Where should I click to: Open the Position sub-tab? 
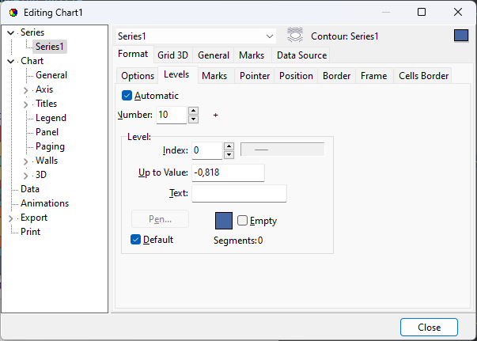pyautogui.click(x=296, y=76)
